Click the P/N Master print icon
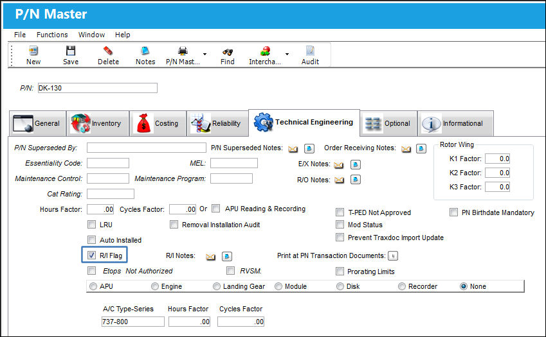Viewport: 546px width, 337px height. point(183,51)
